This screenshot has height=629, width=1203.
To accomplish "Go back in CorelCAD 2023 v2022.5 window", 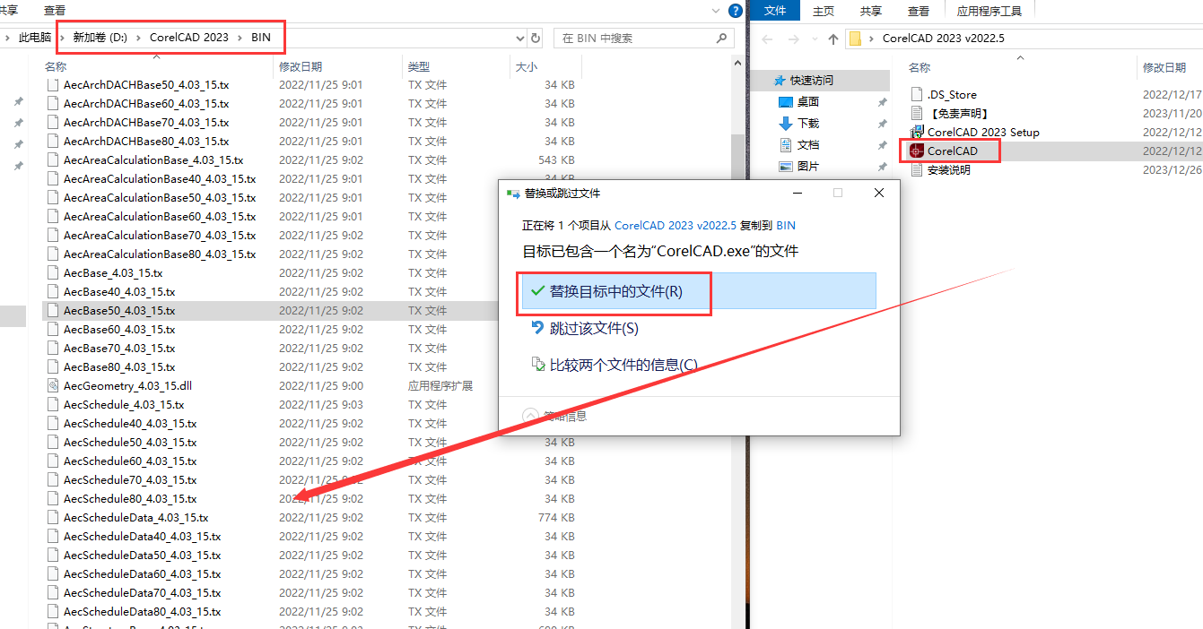I will [x=768, y=39].
